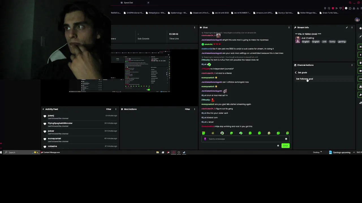This screenshot has width=362, height=203.
Task: Click the julestj follow entry
Action: [80, 117]
